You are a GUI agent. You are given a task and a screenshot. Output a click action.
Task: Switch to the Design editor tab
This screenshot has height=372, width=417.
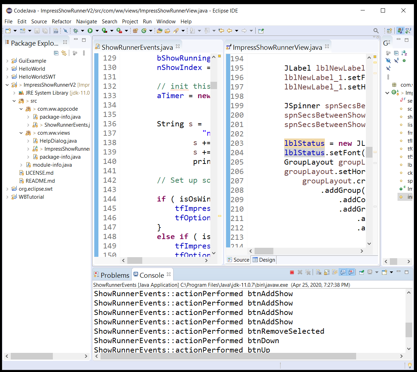(x=264, y=260)
